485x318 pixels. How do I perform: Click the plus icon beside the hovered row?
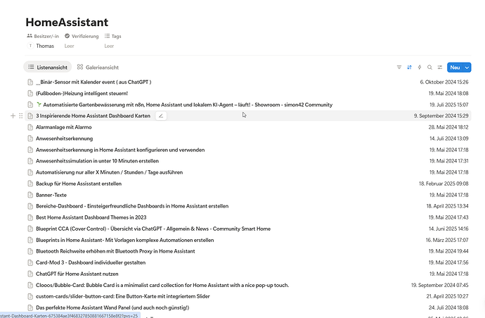pos(13,115)
